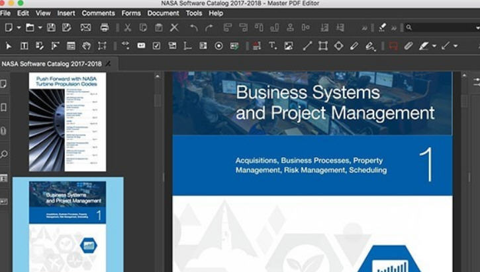The width and height of the screenshot is (480, 272).
Task: Choose the Cut scissors icon
Action: tap(127, 27)
